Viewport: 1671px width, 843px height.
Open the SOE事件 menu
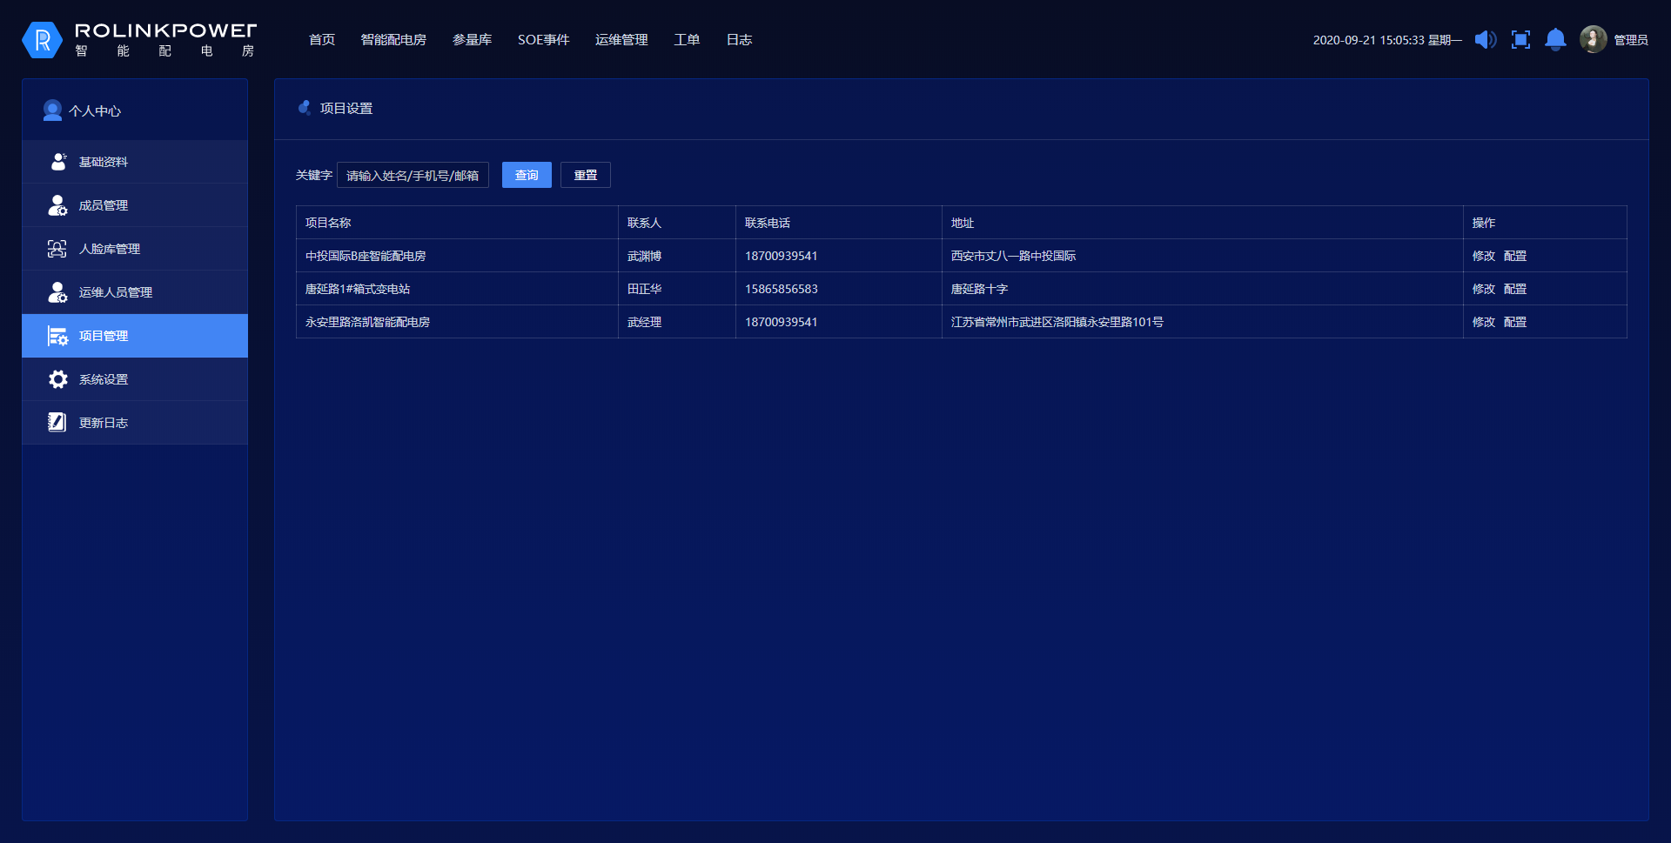(x=543, y=40)
